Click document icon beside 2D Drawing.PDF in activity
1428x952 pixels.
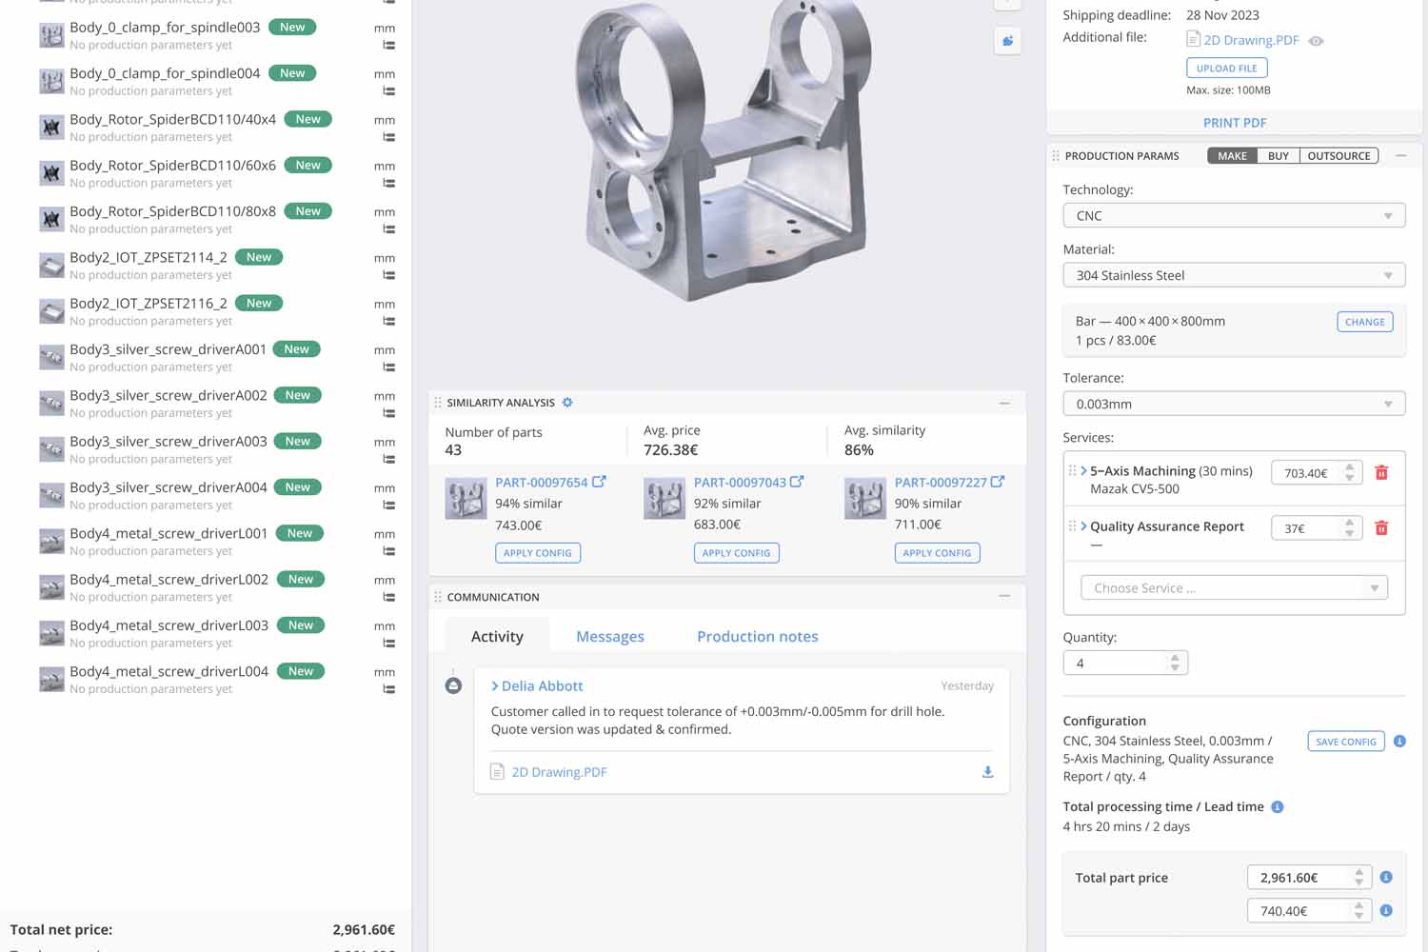point(497,772)
